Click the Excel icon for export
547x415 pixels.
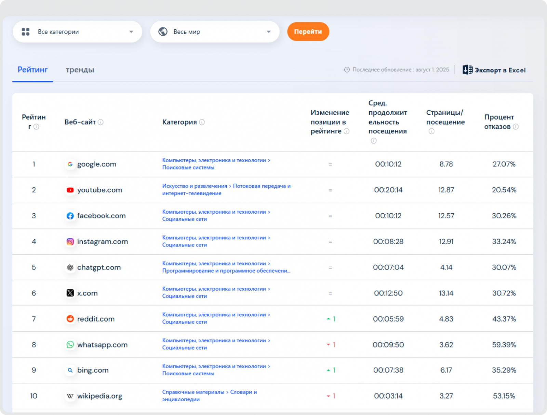467,70
